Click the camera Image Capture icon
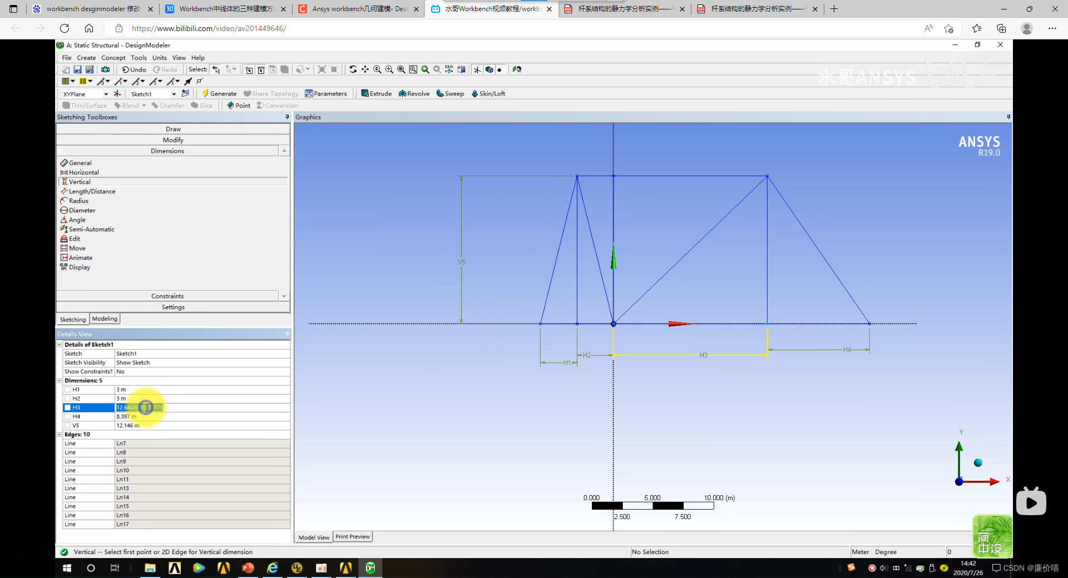The height and width of the screenshot is (578, 1068). (105, 69)
